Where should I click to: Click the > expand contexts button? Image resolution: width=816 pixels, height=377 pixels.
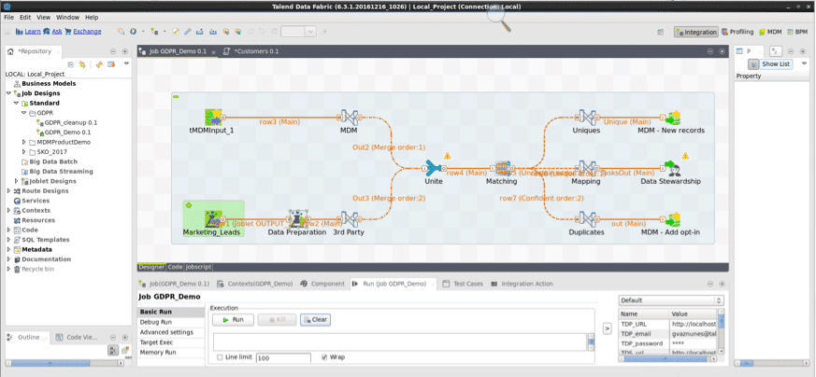coord(607,328)
